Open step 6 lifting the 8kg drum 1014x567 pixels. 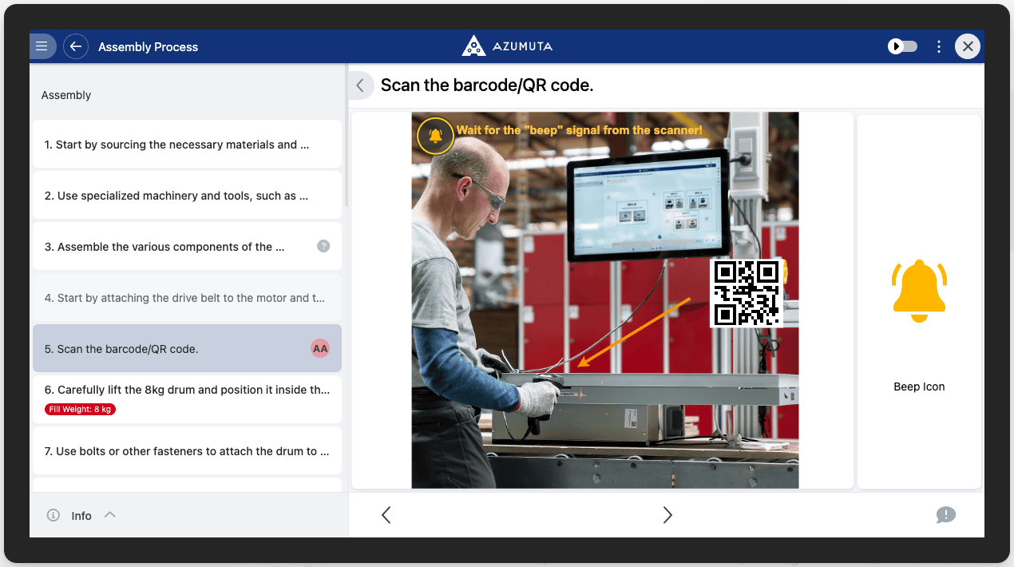(187, 390)
